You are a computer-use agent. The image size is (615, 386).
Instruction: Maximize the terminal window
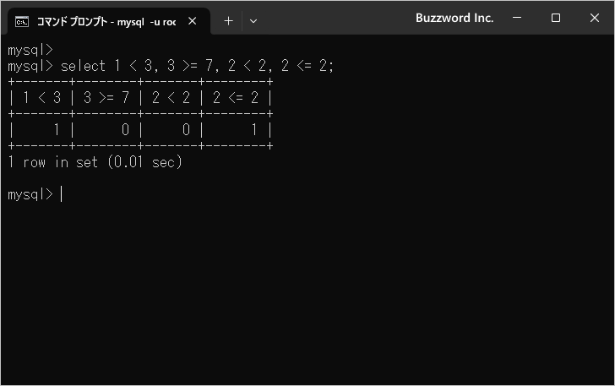(556, 18)
